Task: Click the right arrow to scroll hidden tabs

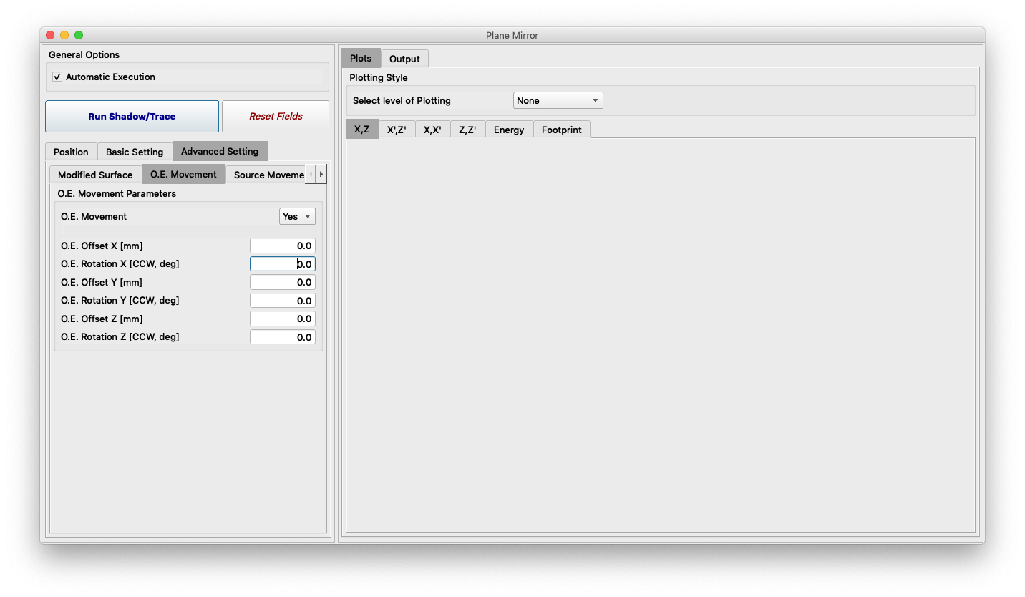Action: (320, 174)
